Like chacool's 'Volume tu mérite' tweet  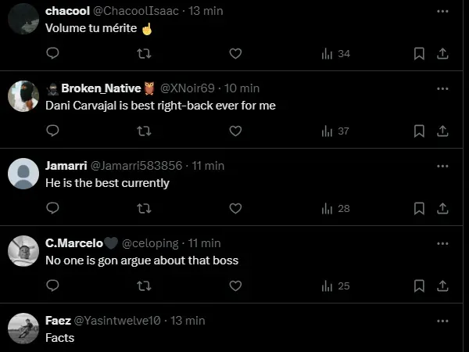[x=235, y=53]
